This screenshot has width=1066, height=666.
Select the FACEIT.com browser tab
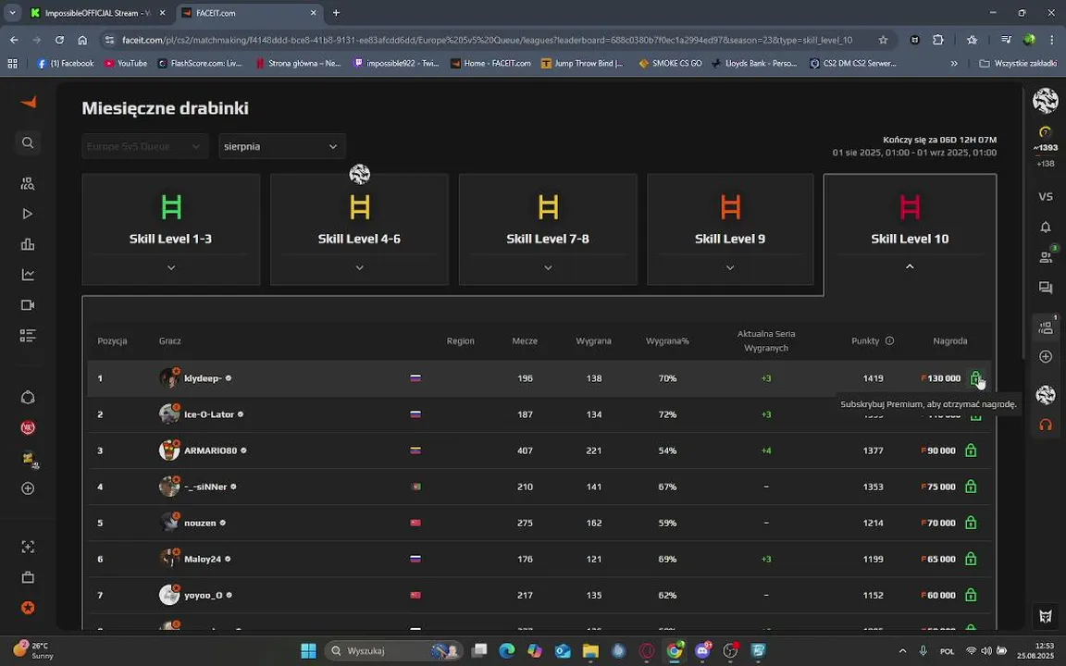[x=250, y=13]
